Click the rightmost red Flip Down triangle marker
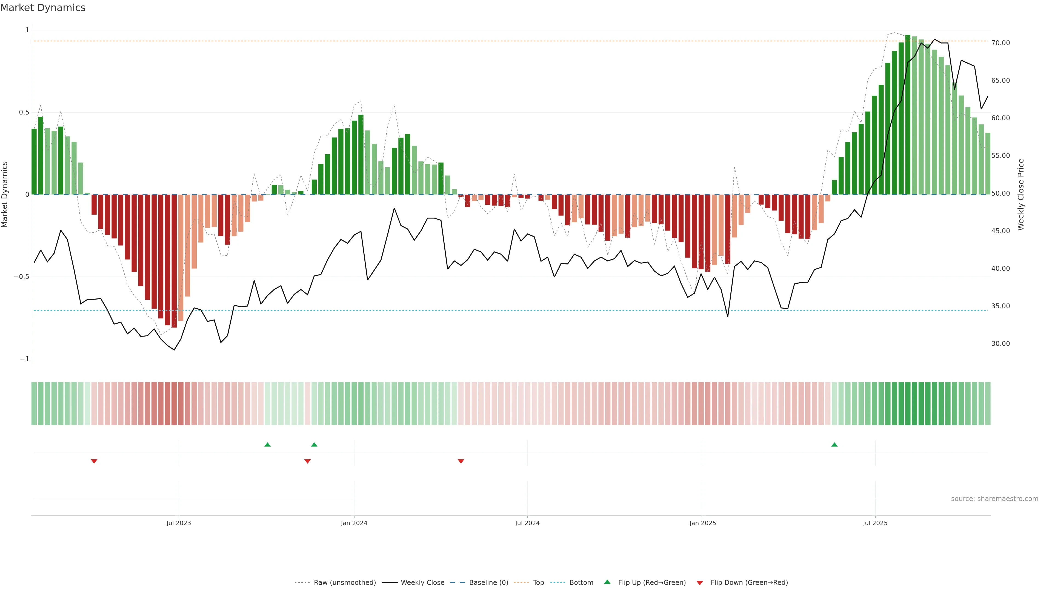Screen dimensions: 1052x592 tap(461, 461)
